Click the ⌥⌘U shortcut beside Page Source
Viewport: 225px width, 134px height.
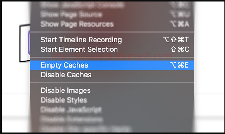(180, 14)
